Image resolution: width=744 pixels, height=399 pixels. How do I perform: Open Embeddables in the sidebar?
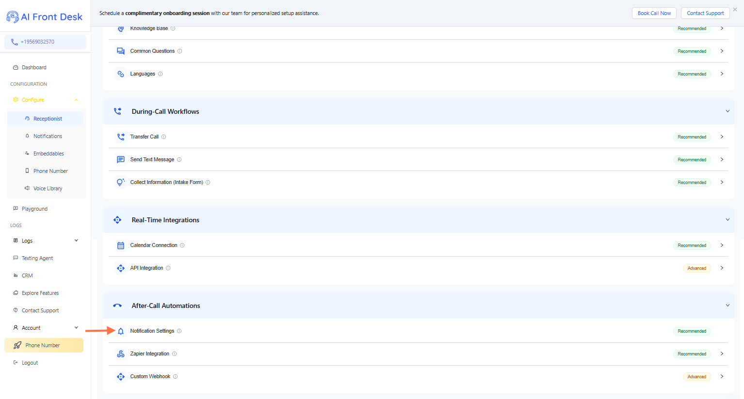tap(45, 153)
